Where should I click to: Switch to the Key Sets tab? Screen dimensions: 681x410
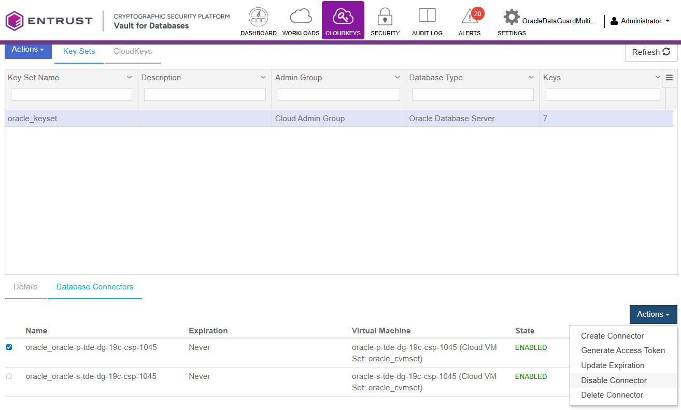click(x=79, y=52)
